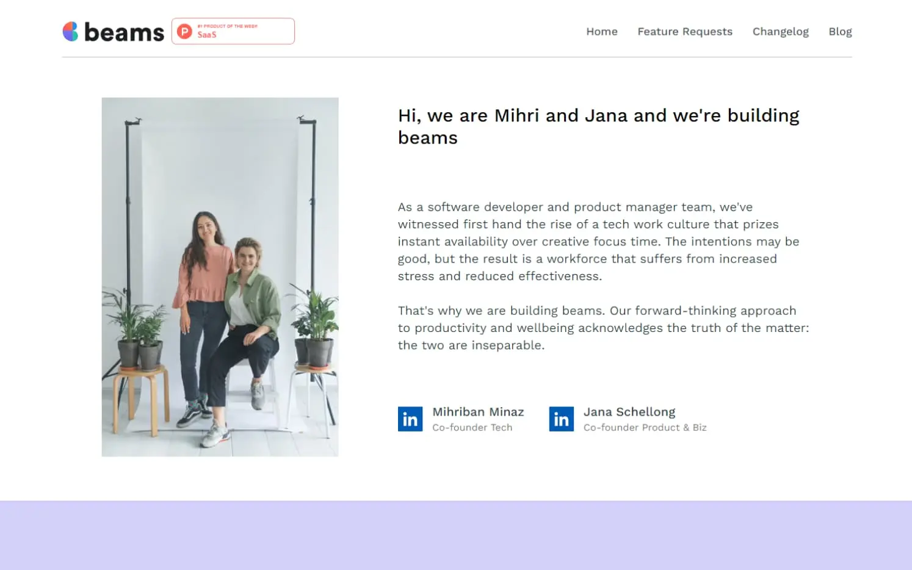Select the 'Co-founder Product & Biz' subtitle
This screenshot has width=912, height=570.
[x=645, y=428]
